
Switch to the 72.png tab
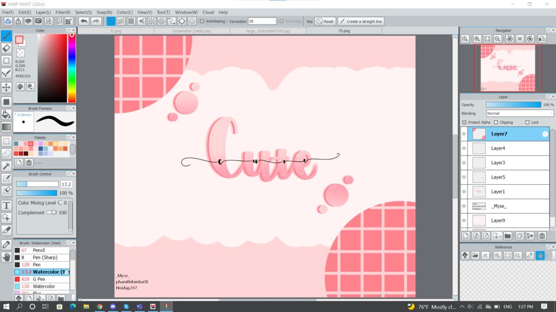116,31
